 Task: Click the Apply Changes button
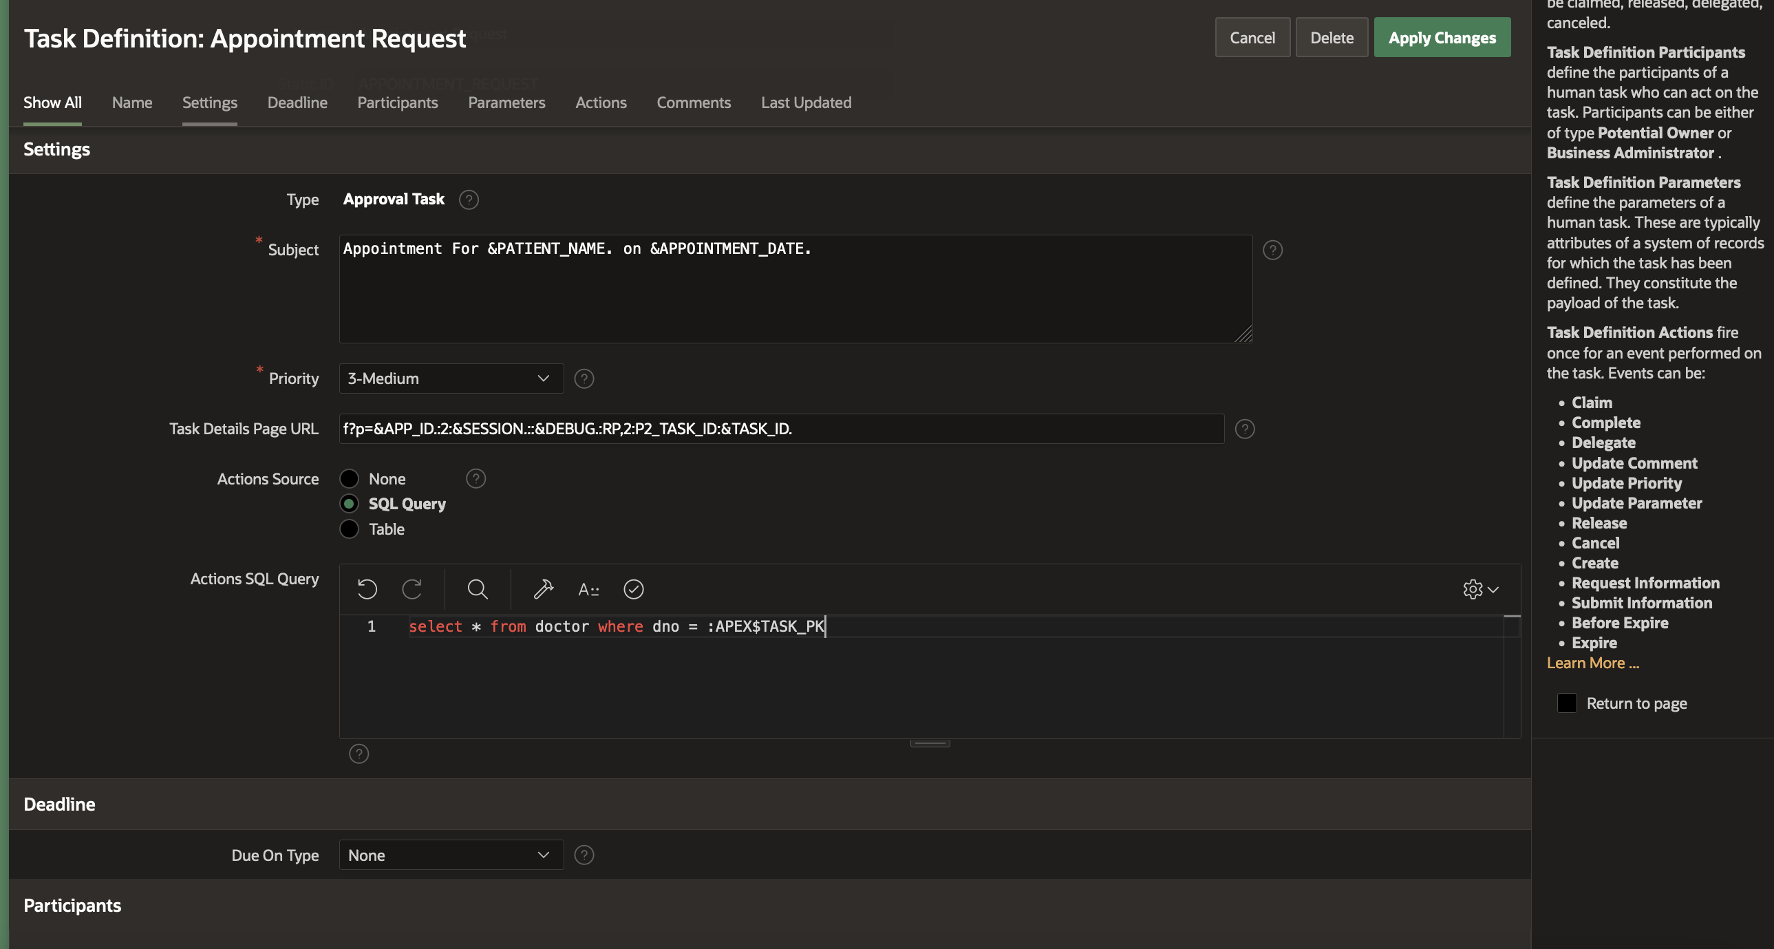coord(1442,38)
